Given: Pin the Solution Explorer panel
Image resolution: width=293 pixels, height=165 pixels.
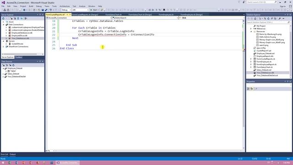Looking at the screenshot, I should click(288, 15).
